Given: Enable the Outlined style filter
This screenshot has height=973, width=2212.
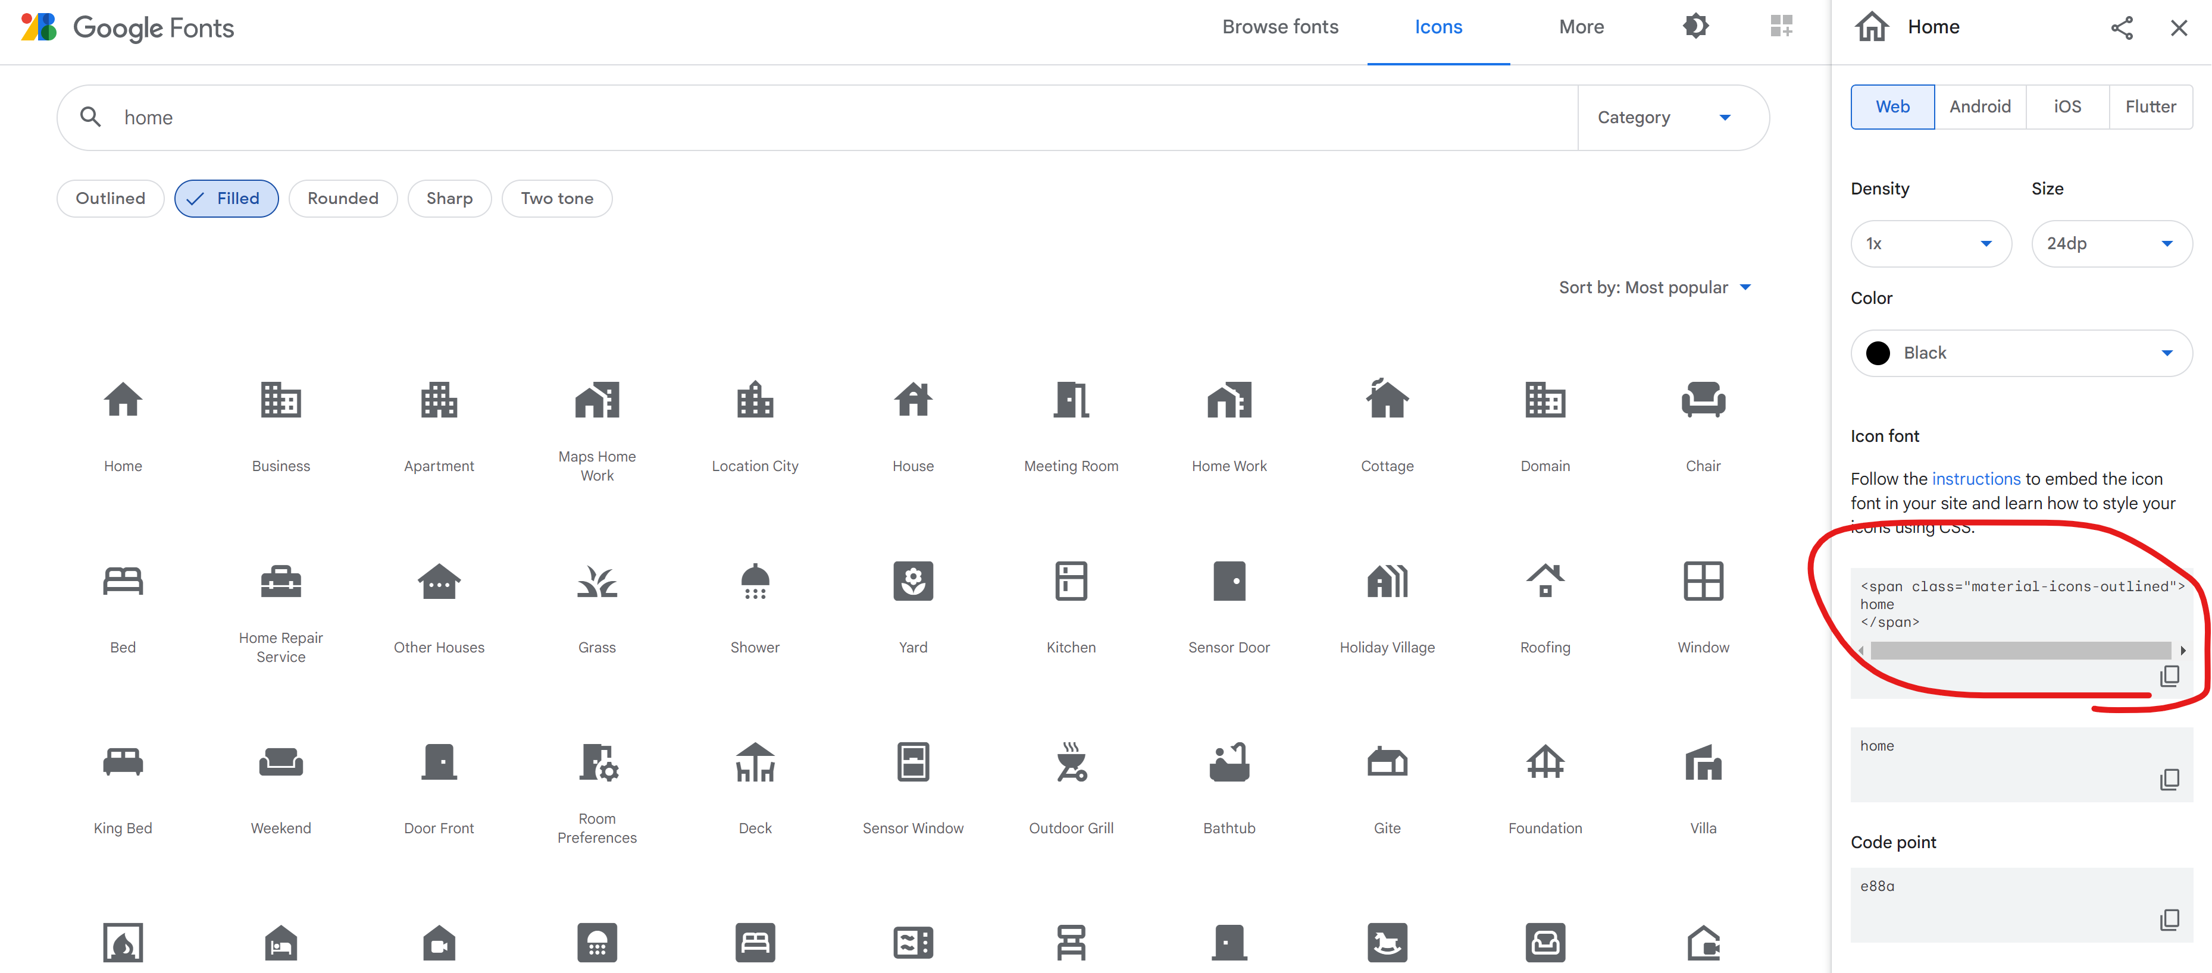Looking at the screenshot, I should [111, 198].
